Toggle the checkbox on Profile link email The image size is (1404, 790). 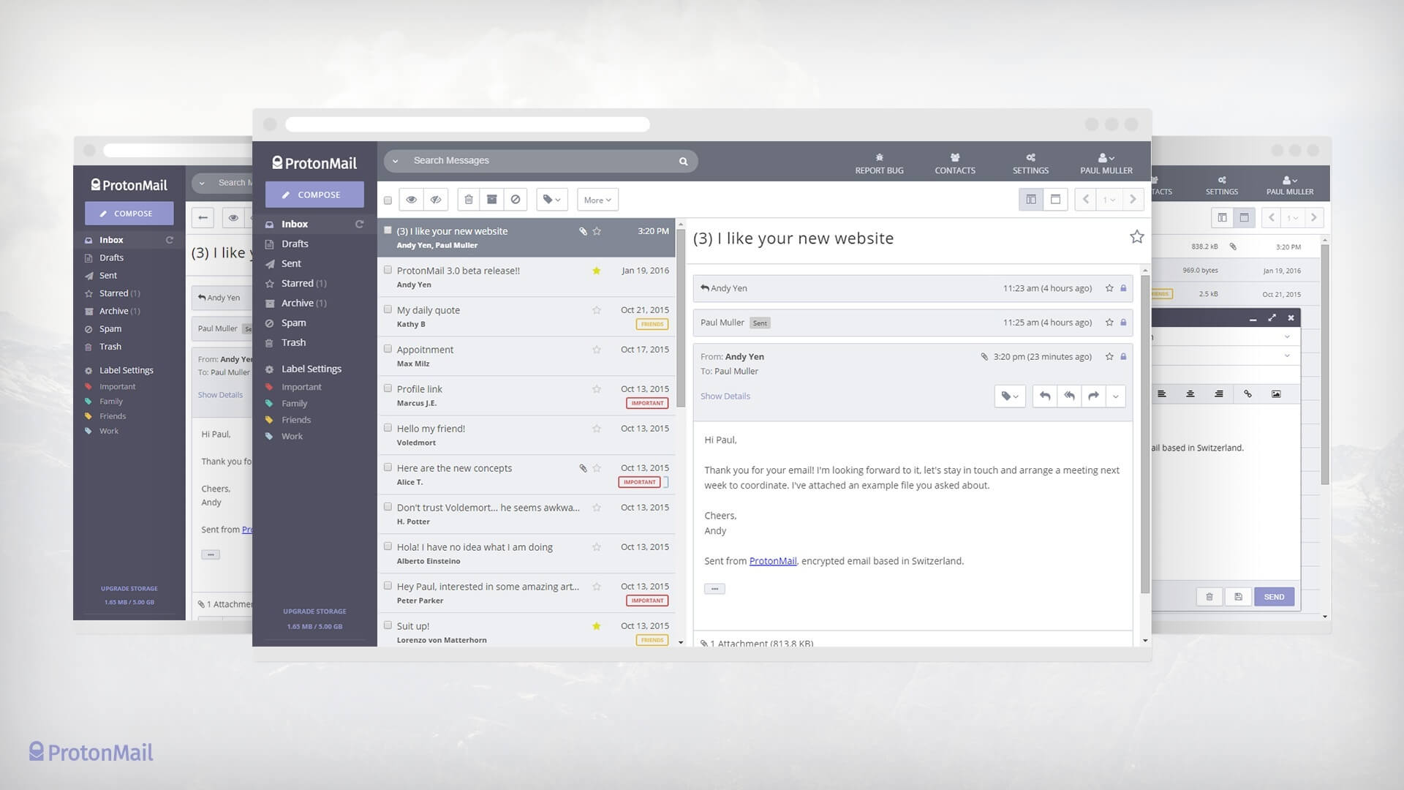387,388
